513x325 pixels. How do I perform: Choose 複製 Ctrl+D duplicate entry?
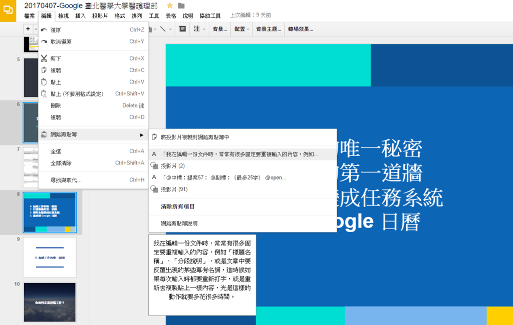(94, 117)
